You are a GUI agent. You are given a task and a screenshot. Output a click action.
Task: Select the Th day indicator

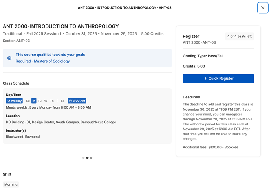(x=51, y=101)
